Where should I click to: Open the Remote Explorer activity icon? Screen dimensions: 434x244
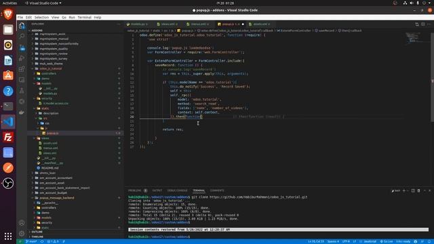point(22,80)
